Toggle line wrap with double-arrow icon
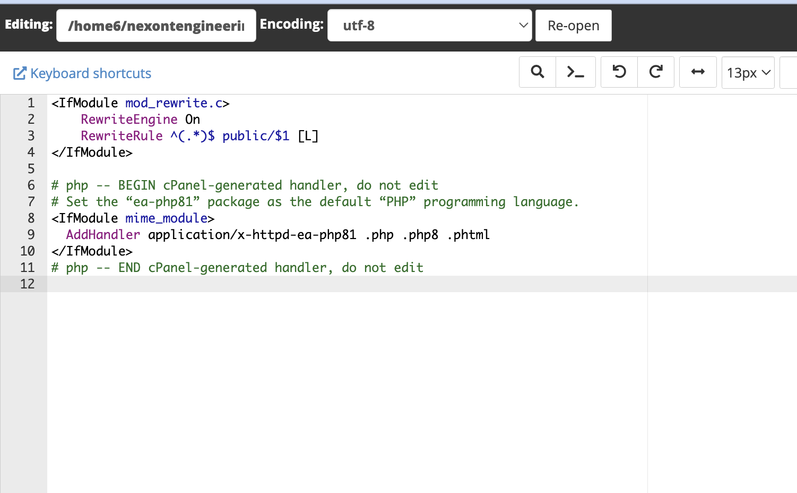The height and width of the screenshot is (493, 797). (x=698, y=72)
